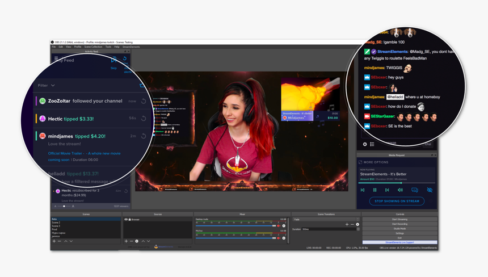This screenshot has height=277, width=488.
Task: Replay the mindjames tipped $4.20 alert
Action: 144,136
